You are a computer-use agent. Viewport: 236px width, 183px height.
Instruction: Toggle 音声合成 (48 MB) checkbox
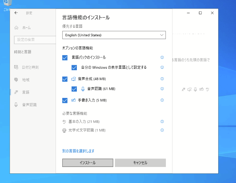pos(65,79)
